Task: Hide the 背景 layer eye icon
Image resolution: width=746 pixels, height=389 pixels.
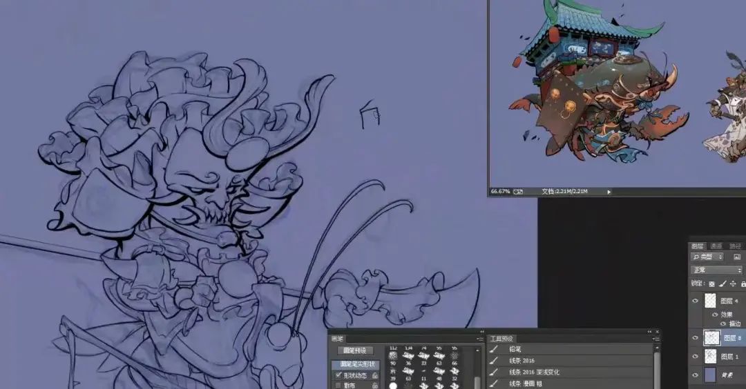Action: tap(696, 375)
